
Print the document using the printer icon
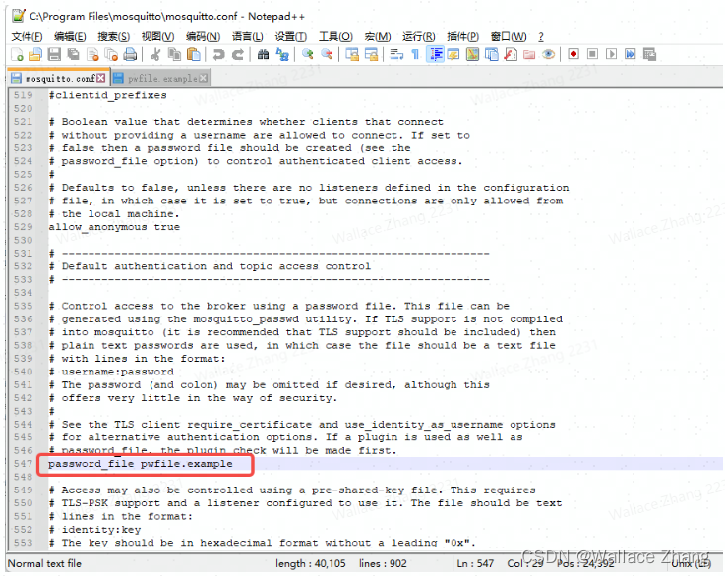pyautogui.click(x=131, y=54)
